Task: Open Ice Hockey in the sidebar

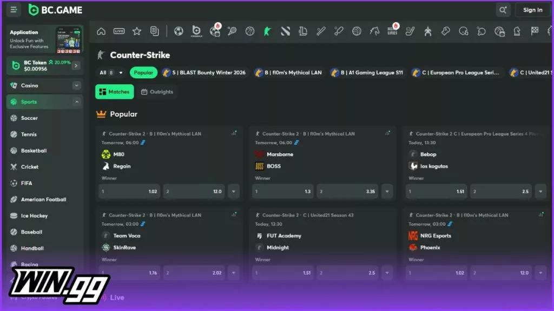Action: (44, 215)
